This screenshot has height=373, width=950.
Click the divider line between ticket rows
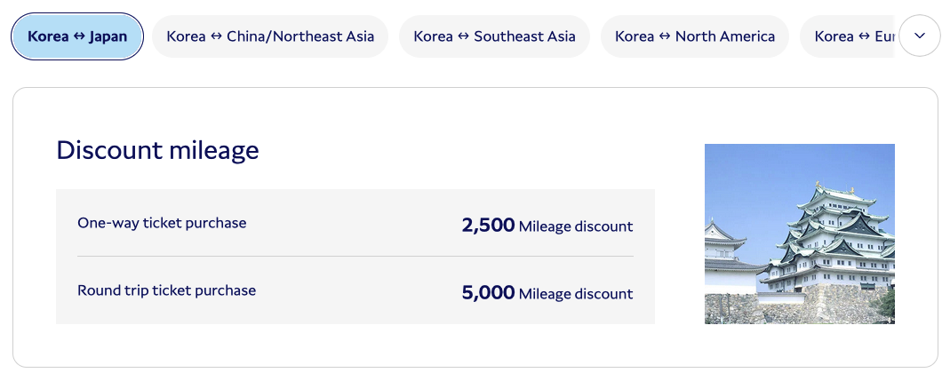point(355,257)
